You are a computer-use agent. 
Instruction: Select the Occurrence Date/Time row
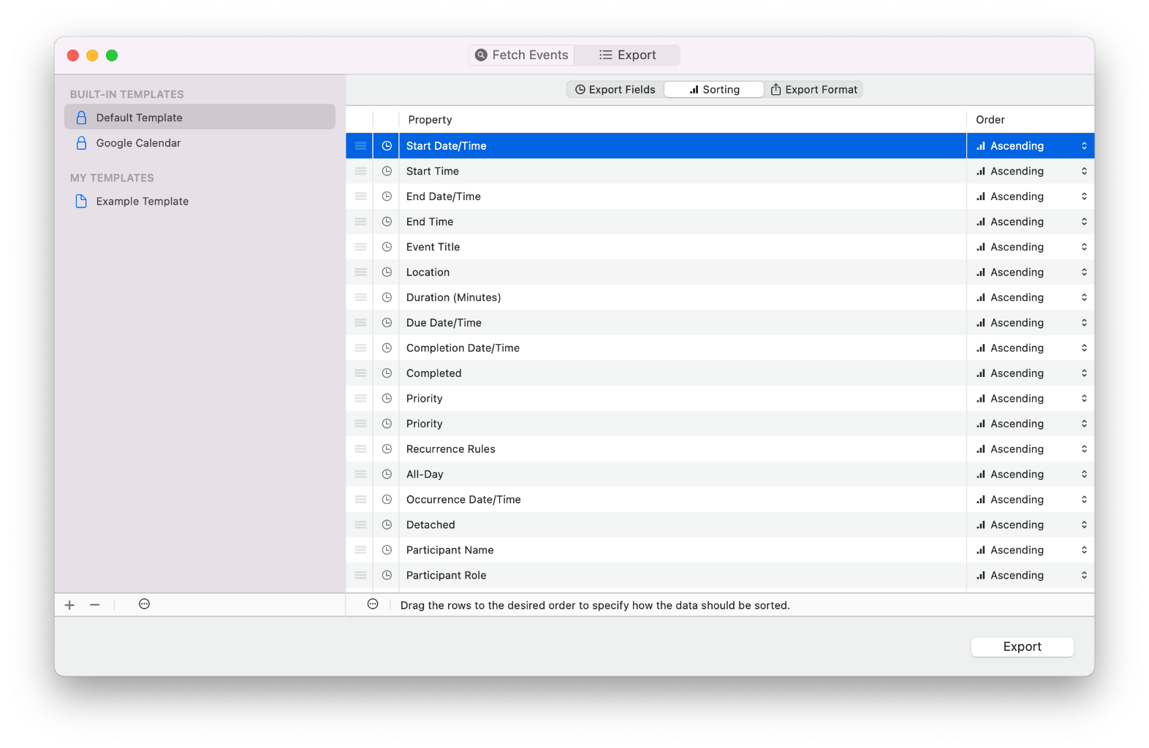(720, 499)
